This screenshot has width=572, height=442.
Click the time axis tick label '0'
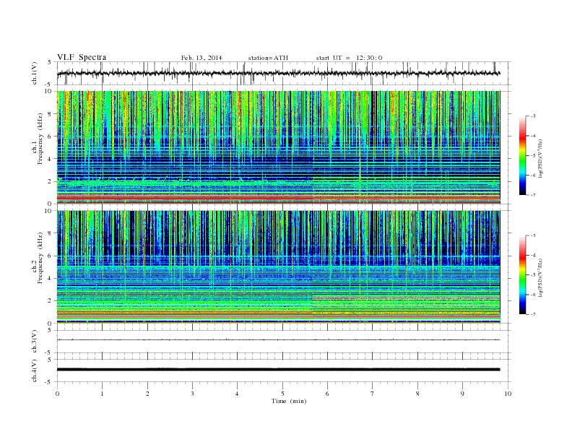(57, 394)
